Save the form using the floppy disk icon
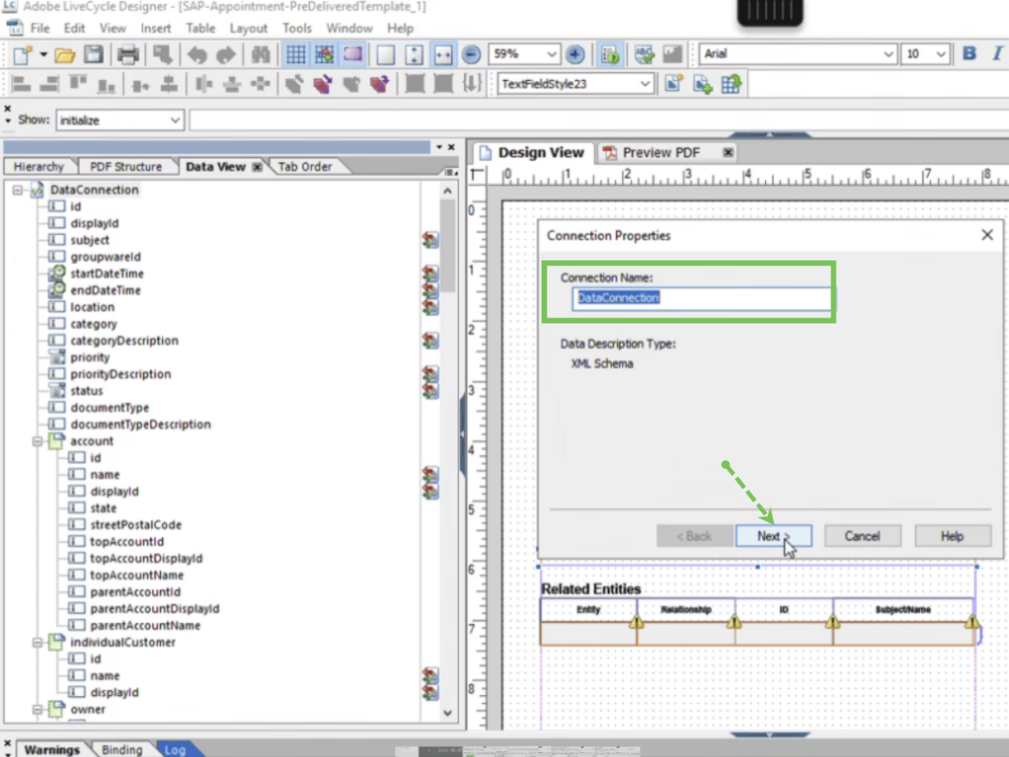The height and width of the screenshot is (757, 1009). pos(94,55)
